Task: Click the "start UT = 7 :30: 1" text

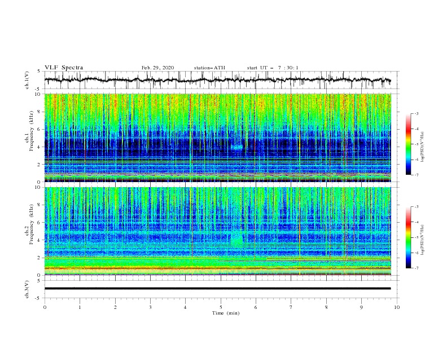Action: (273, 68)
